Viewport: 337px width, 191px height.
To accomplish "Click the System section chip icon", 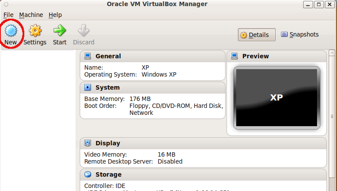I will pos(88,87).
